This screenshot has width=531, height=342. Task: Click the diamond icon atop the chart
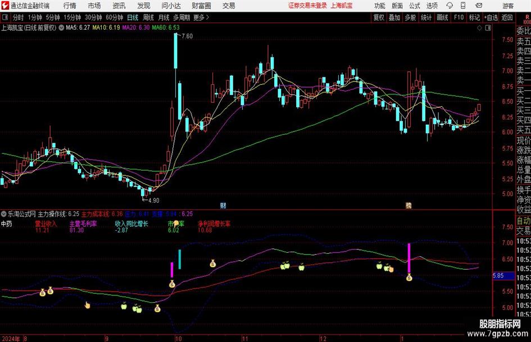coord(479,28)
